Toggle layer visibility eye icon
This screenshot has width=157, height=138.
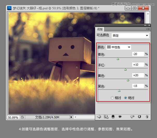tap(120, 116)
